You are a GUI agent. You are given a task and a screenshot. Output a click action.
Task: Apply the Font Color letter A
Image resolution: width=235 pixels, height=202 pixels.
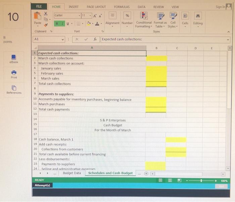[x=97, y=24]
